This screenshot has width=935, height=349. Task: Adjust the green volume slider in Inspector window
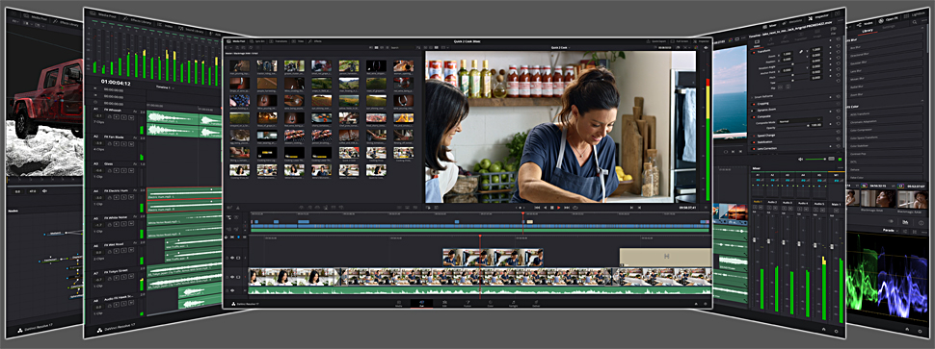pyautogui.click(x=816, y=159)
